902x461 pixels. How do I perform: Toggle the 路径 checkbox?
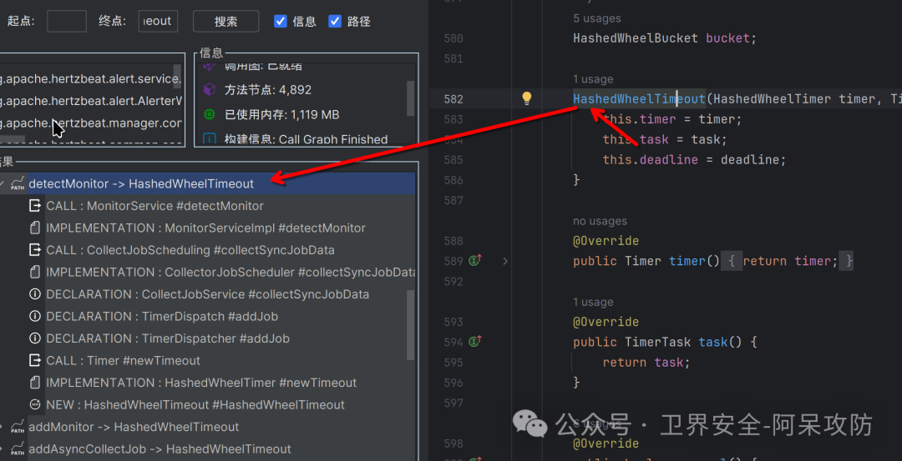click(x=335, y=22)
